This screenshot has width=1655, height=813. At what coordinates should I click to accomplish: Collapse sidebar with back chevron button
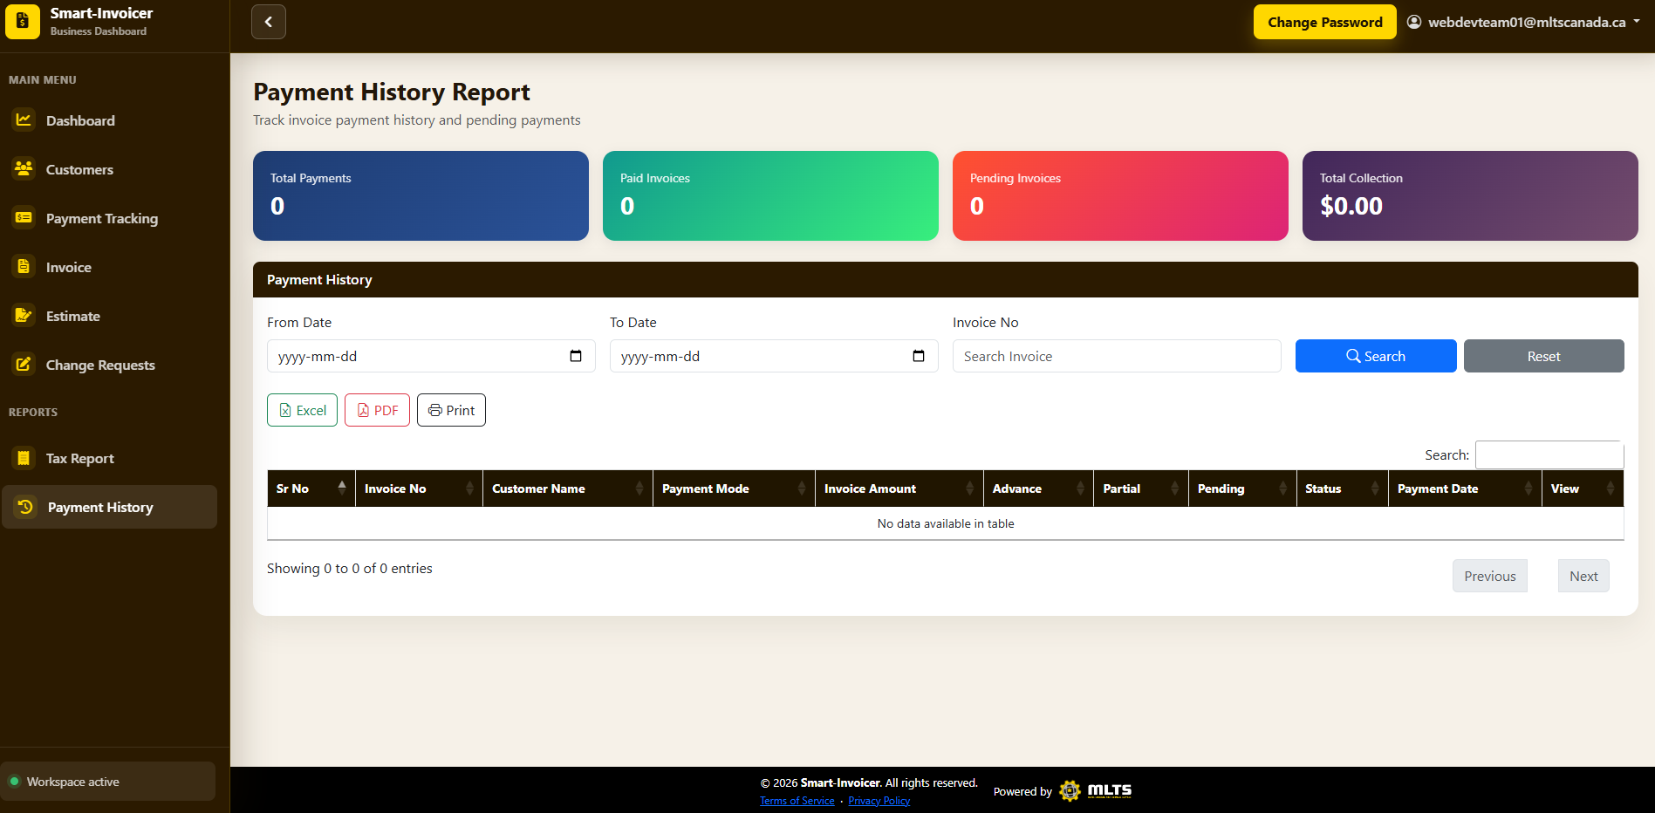(x=269, y=22)
